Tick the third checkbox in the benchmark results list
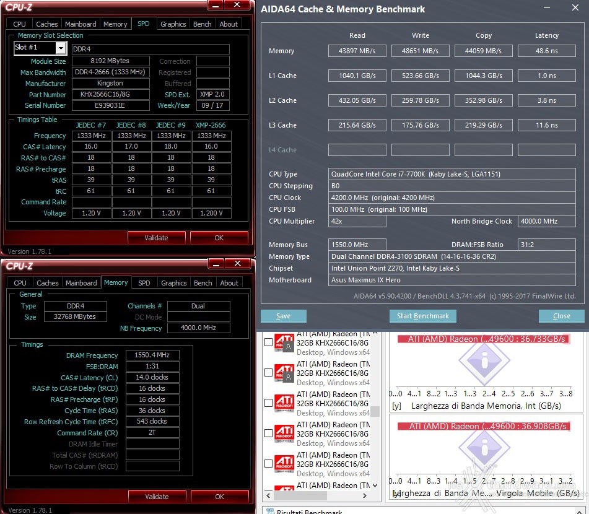 point(269,403)
